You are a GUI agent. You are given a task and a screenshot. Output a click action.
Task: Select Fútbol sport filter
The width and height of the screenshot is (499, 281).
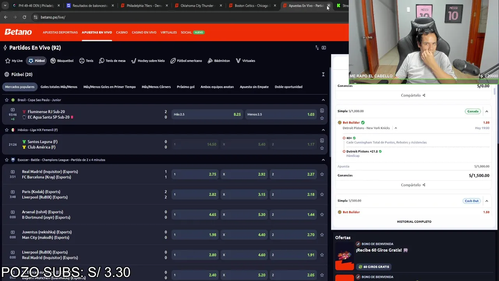[37, 60]
